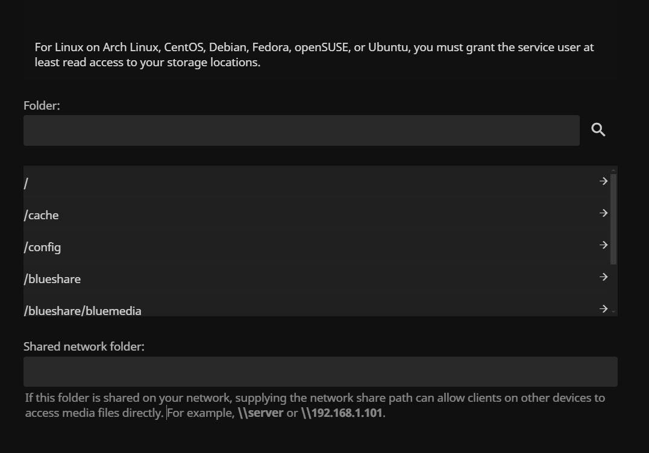Click the magnifying glass search icon

598,130
